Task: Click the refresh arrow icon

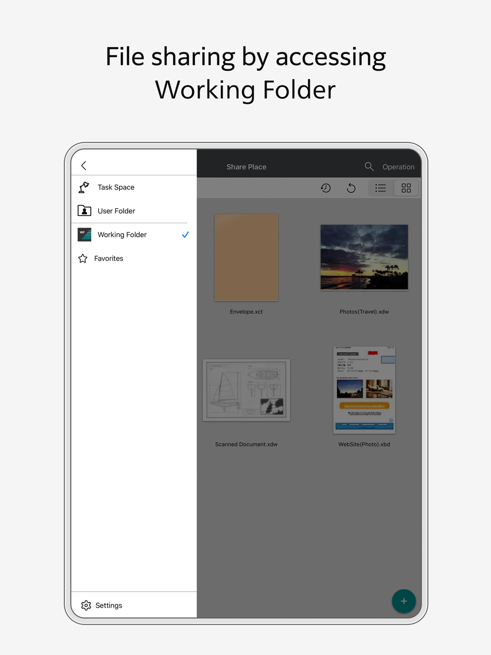Action: pos(351,188)
